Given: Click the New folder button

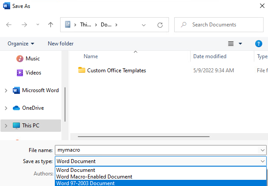Looking at the screenshot, I should click(x=61, y=44).
